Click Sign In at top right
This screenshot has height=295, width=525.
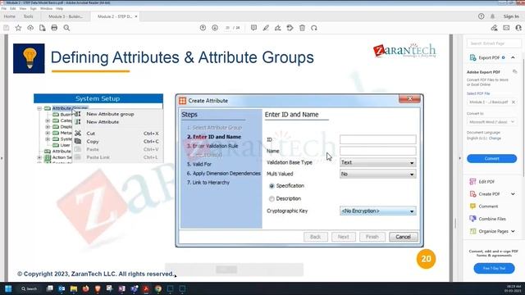511,16
